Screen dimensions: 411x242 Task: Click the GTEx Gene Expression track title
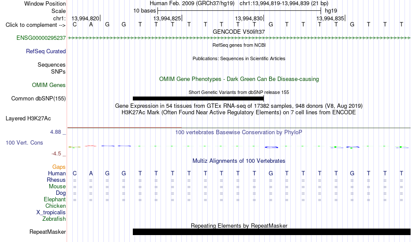pos(239,106)
